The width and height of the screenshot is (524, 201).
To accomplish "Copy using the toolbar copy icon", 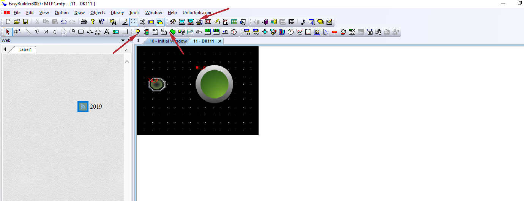I will point(46,22).
